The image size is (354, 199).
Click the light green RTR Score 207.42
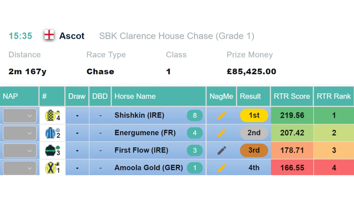pyautogui.click(x=292, y=133)
